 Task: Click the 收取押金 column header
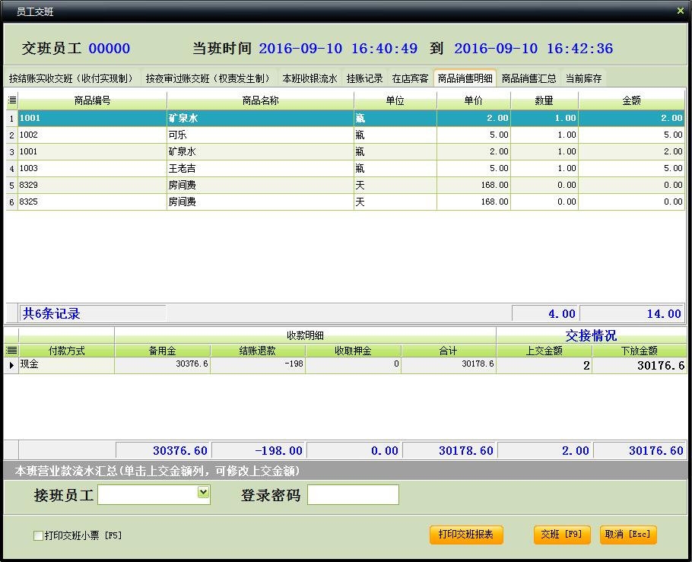tap(353, 351)
